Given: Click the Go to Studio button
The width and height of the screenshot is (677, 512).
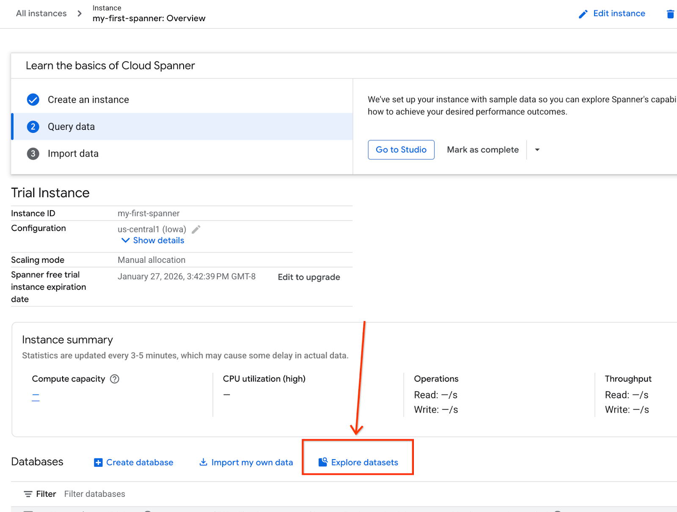Looking at the screenshot, I should pyautogui.click(x=401, y=150).
